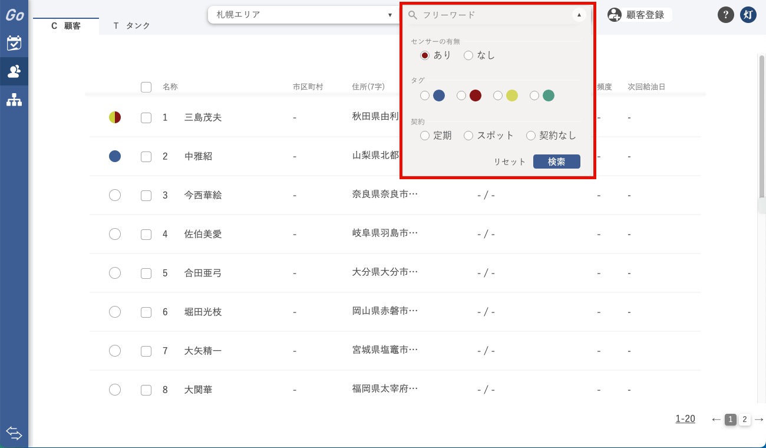Open the customer management sidebar icon

click(x=14, y=71)
